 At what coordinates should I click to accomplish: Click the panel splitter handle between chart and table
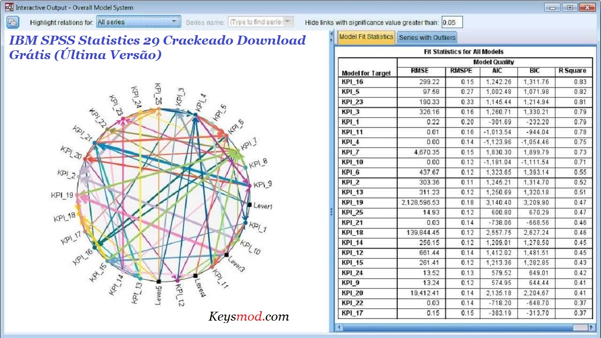tap(331, 212)
